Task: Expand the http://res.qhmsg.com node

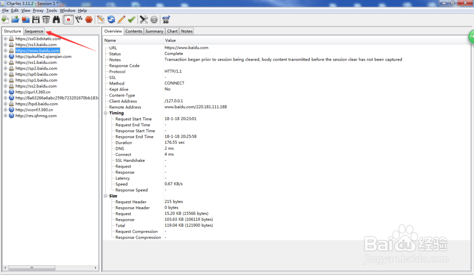Action: coord(5,115)
